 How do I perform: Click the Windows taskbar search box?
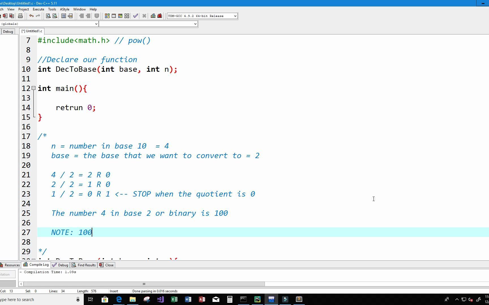point(42,299)
